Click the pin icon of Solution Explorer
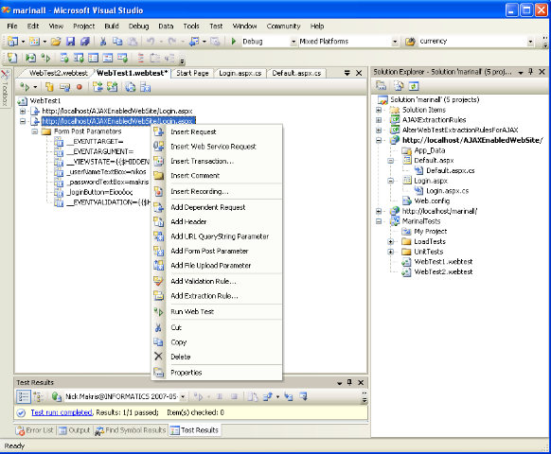This screenshot has height=454, width=551. point(530,72)
